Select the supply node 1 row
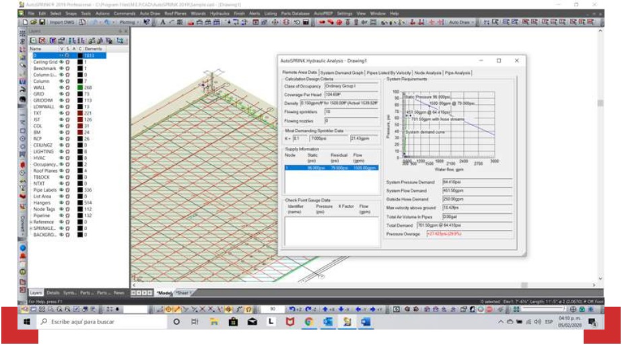This screenshot has height=345, width=622. tap(330, 168)
